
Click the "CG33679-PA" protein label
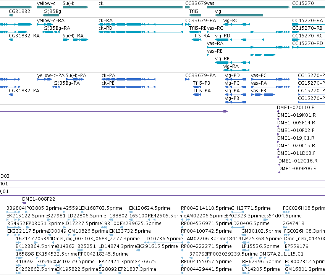point(200,76)
